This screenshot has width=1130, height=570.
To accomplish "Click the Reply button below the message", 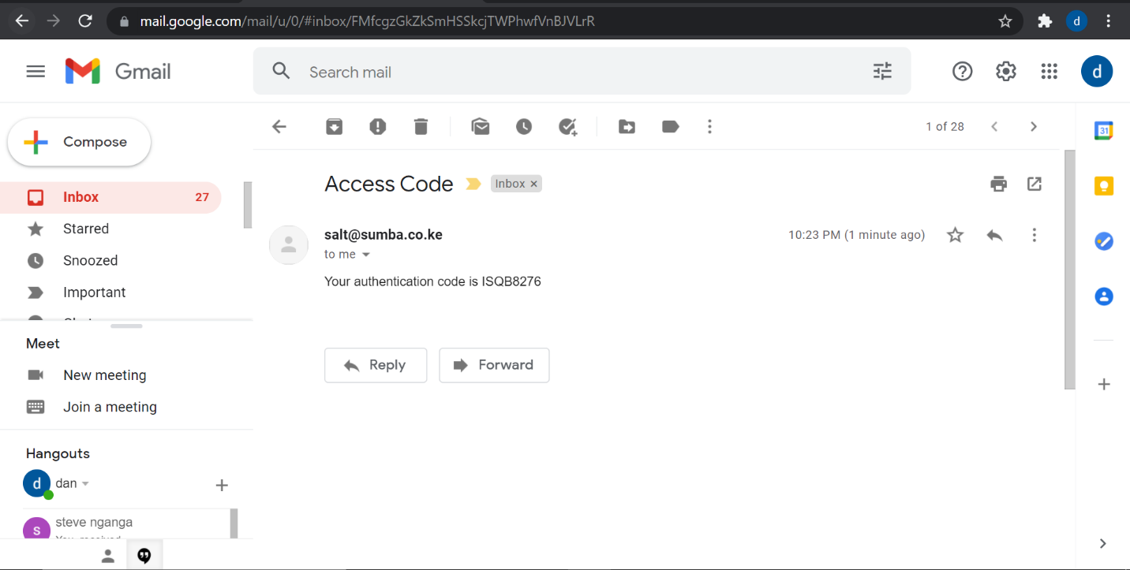I will (x=376, y=365).
